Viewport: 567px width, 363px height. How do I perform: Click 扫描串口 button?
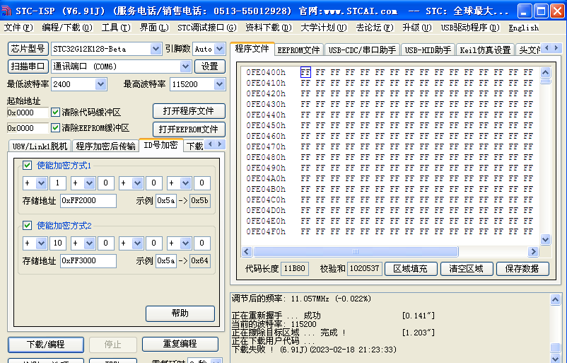point(28,67)
